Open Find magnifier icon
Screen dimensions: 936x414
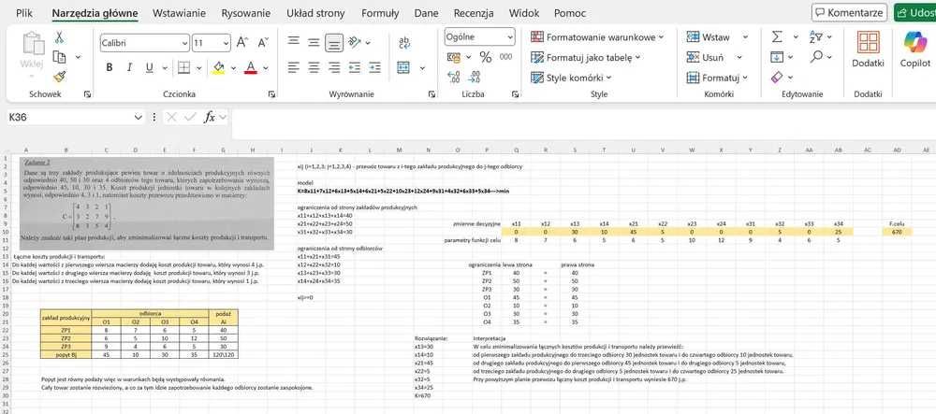[x=816, y=57]
